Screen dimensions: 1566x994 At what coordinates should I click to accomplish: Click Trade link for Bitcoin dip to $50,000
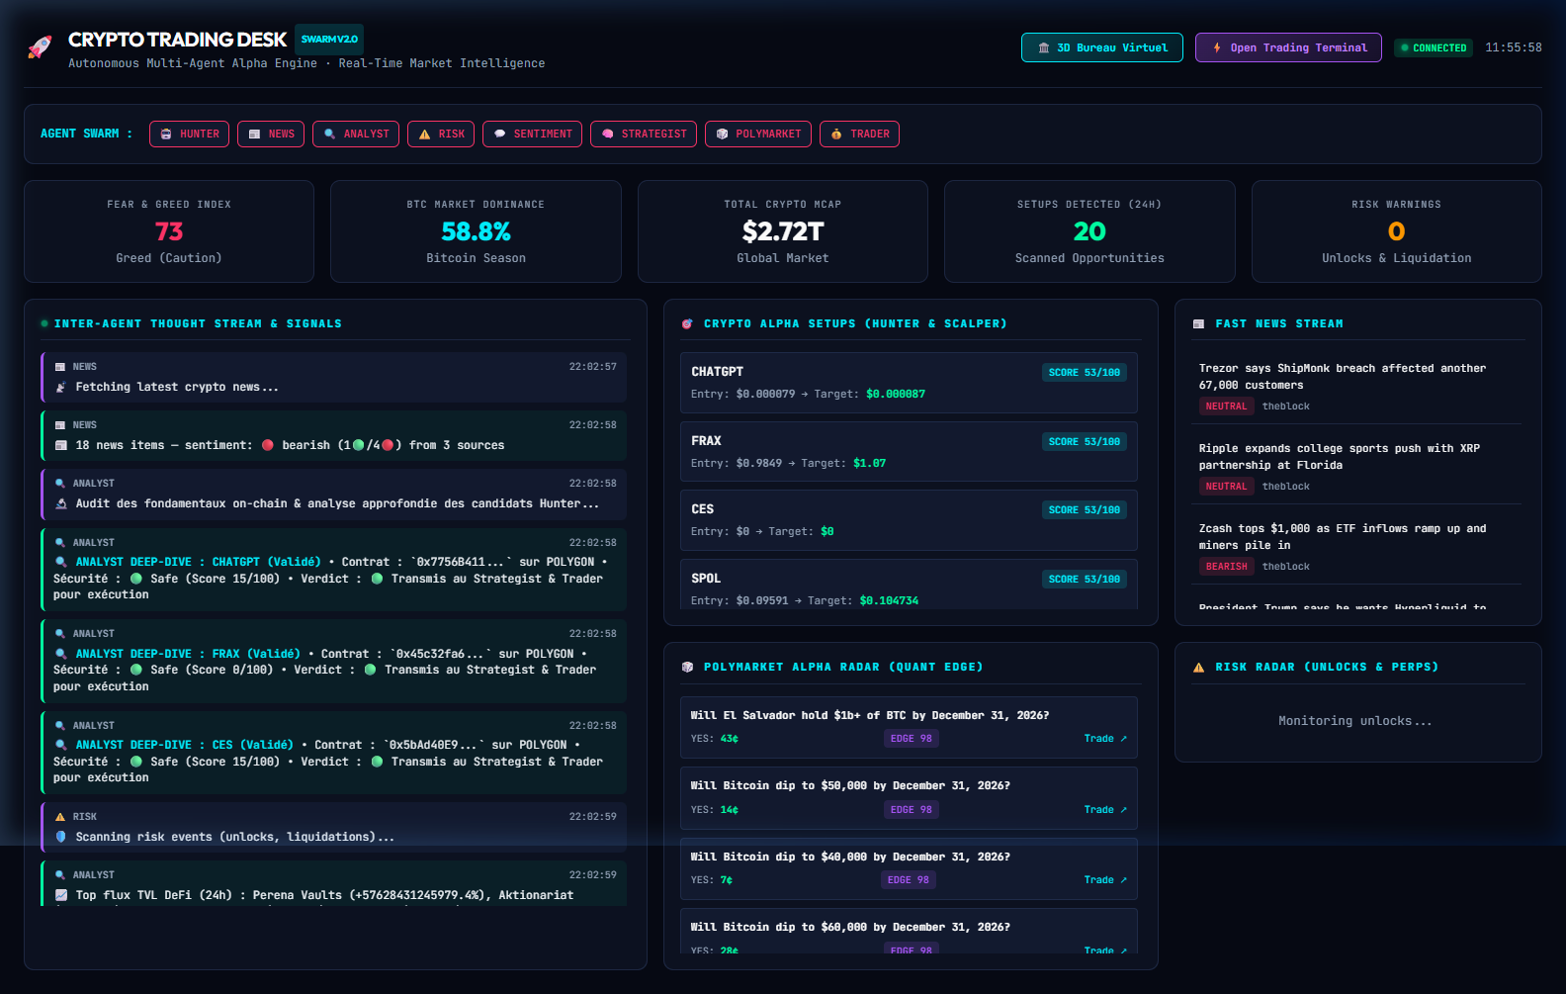click(1105, 810)
